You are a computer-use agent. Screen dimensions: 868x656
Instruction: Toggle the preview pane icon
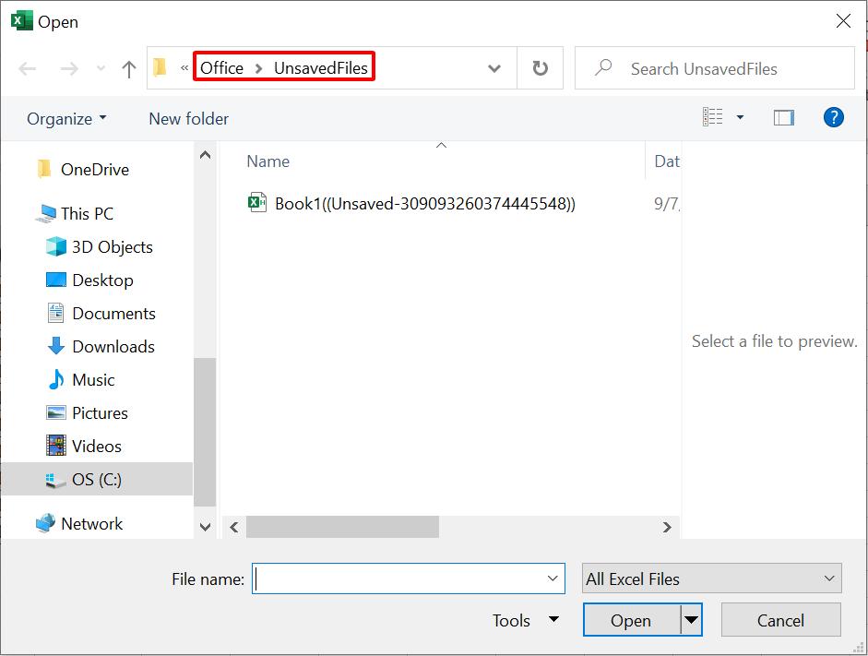(x=784, y=117)
